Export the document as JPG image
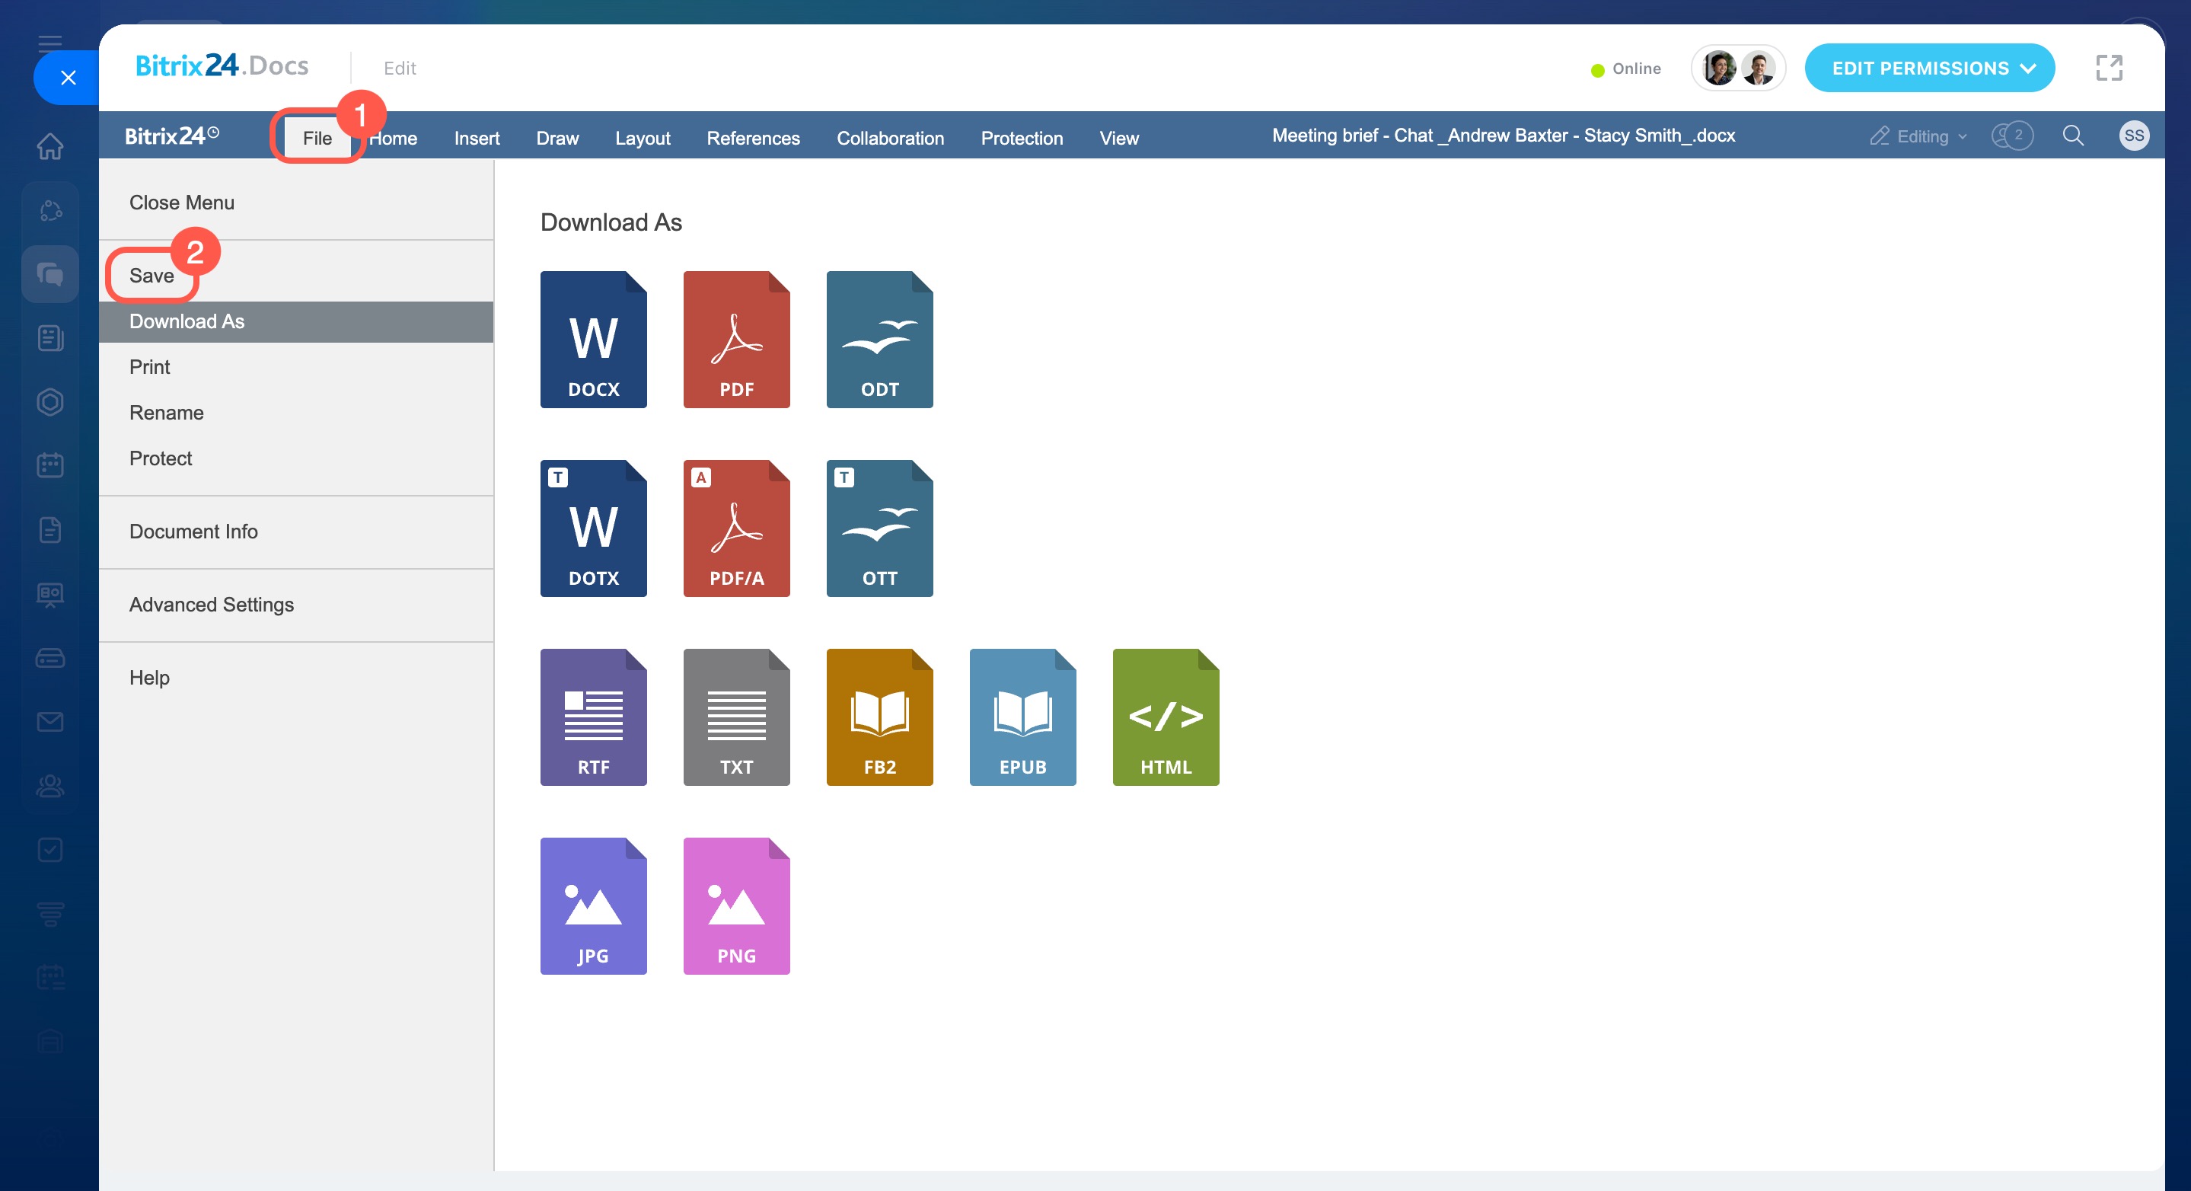The width and height of the screenshot is (2191, 1191). click(593, 905)
